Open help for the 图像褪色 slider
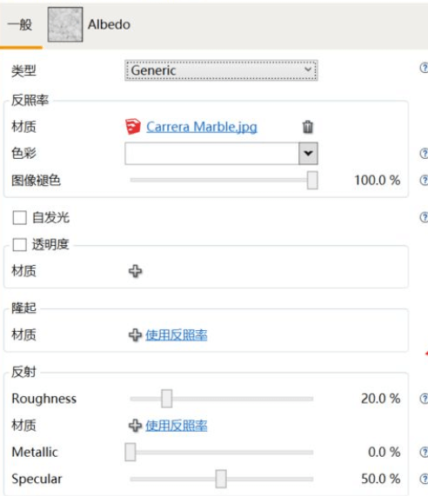 pos(424,180)
